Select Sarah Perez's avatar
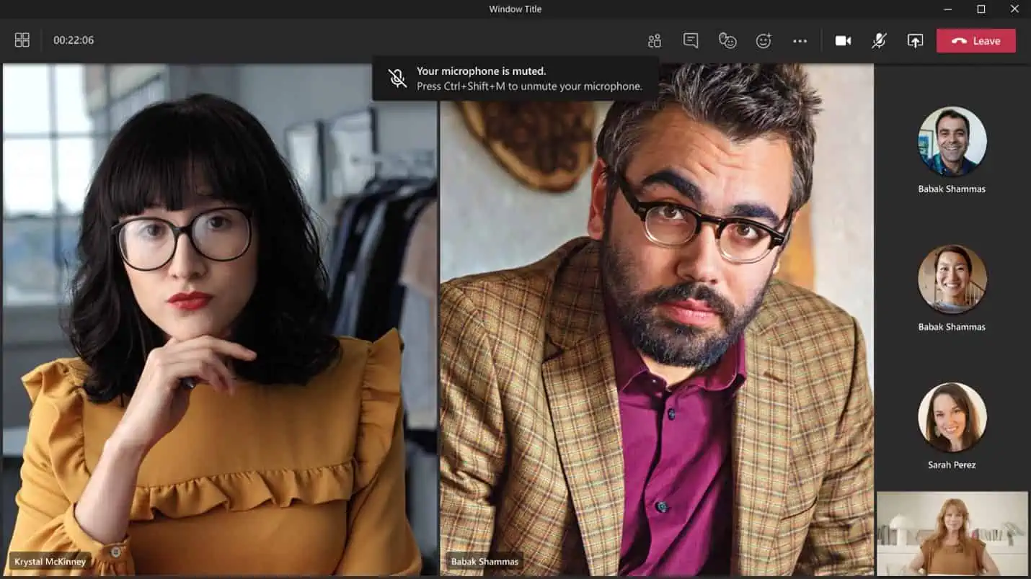Image resolution: width=1031 pixels, height=579 pixels. coord(952,418)
